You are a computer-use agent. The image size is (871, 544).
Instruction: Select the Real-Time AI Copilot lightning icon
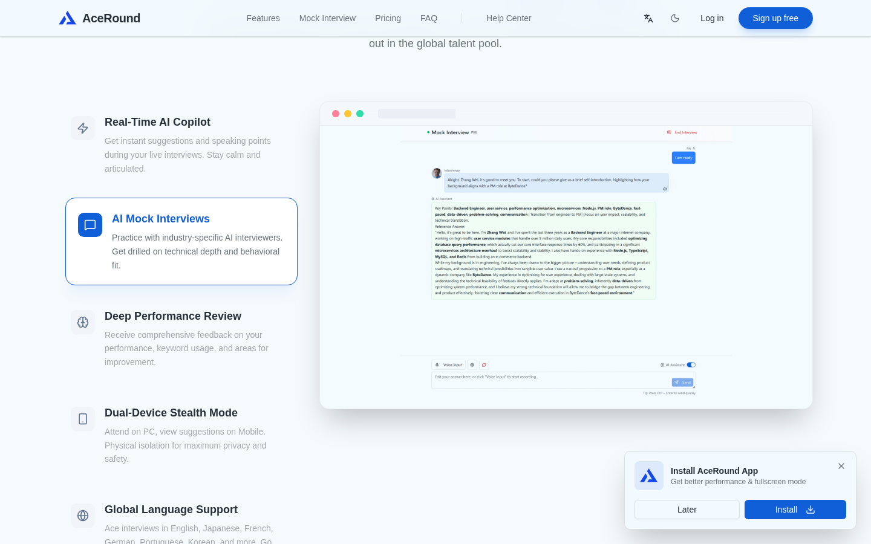[x=83, y=128]
